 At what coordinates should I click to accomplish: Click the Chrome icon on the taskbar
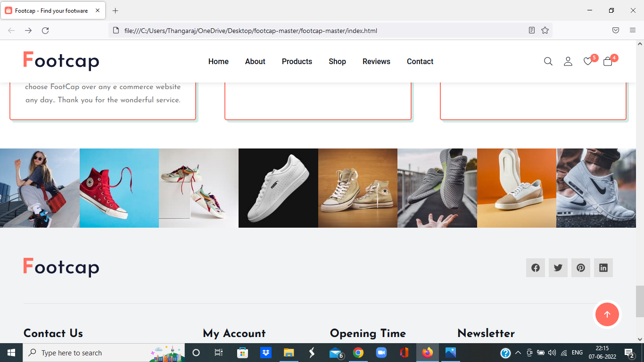(358, 352)
